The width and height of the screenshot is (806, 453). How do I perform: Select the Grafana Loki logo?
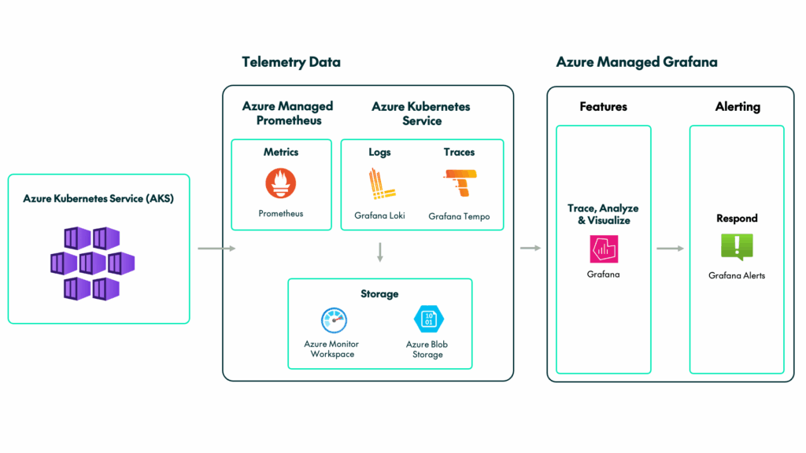pos(382,184)
